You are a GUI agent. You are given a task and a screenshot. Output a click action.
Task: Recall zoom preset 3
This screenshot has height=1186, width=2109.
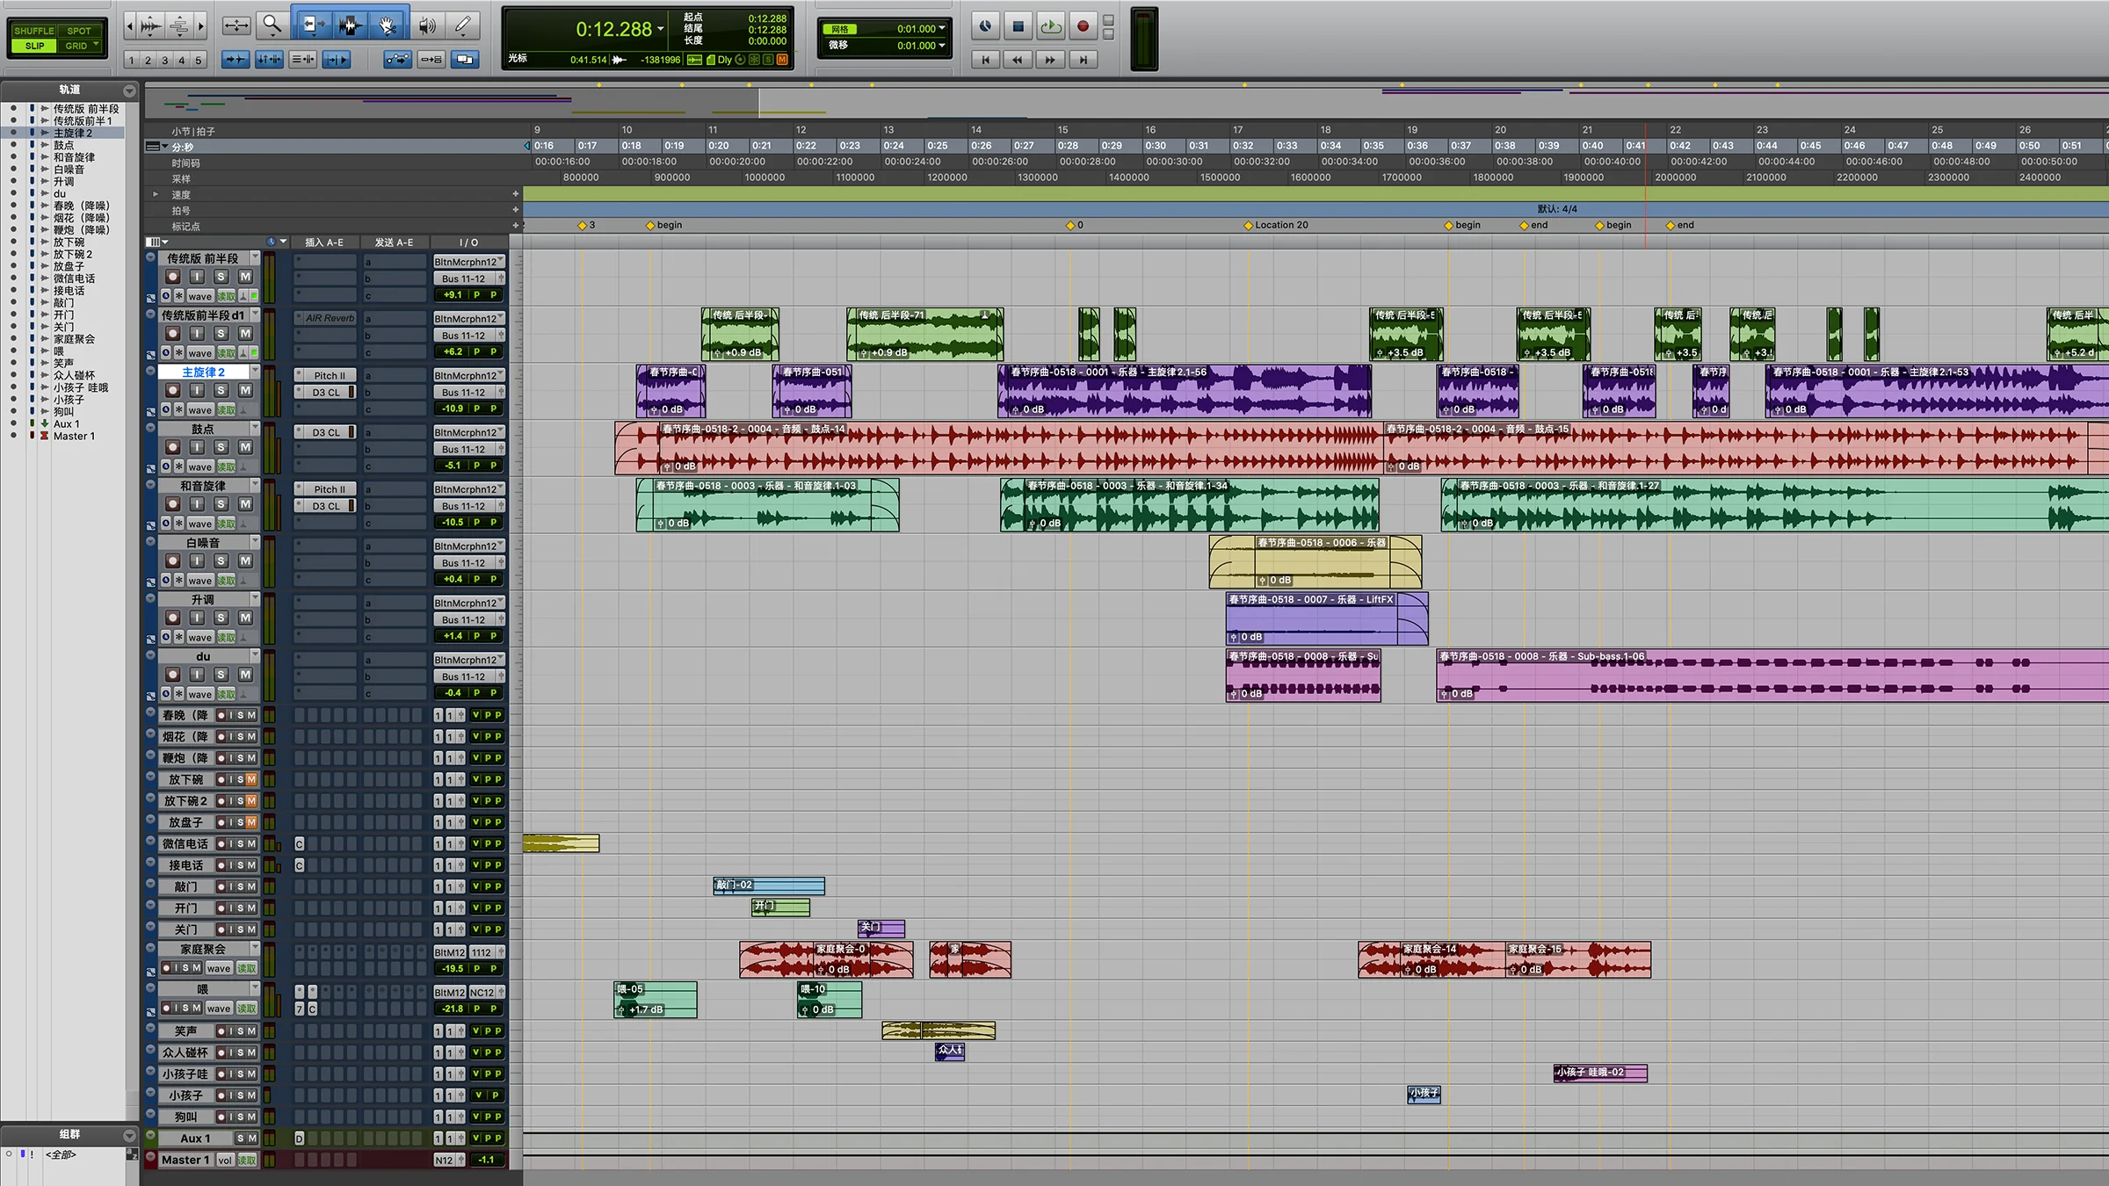[164, 61]
